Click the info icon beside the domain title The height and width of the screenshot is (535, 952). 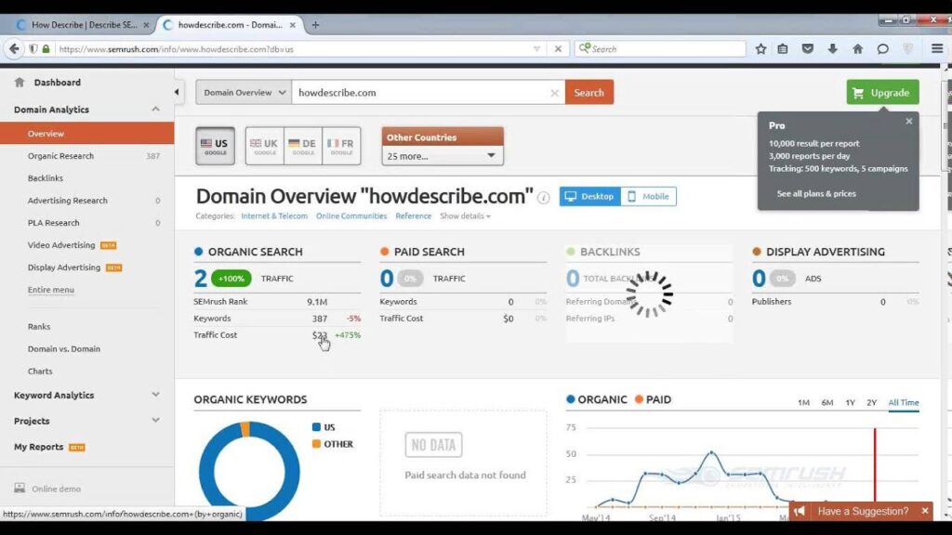click(543, 198)
